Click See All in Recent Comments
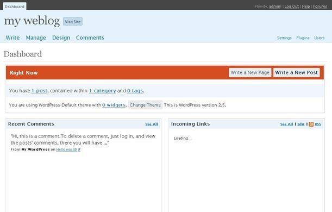Image resolution: width=332 pixels, height=212 pixels. point(152,124)
